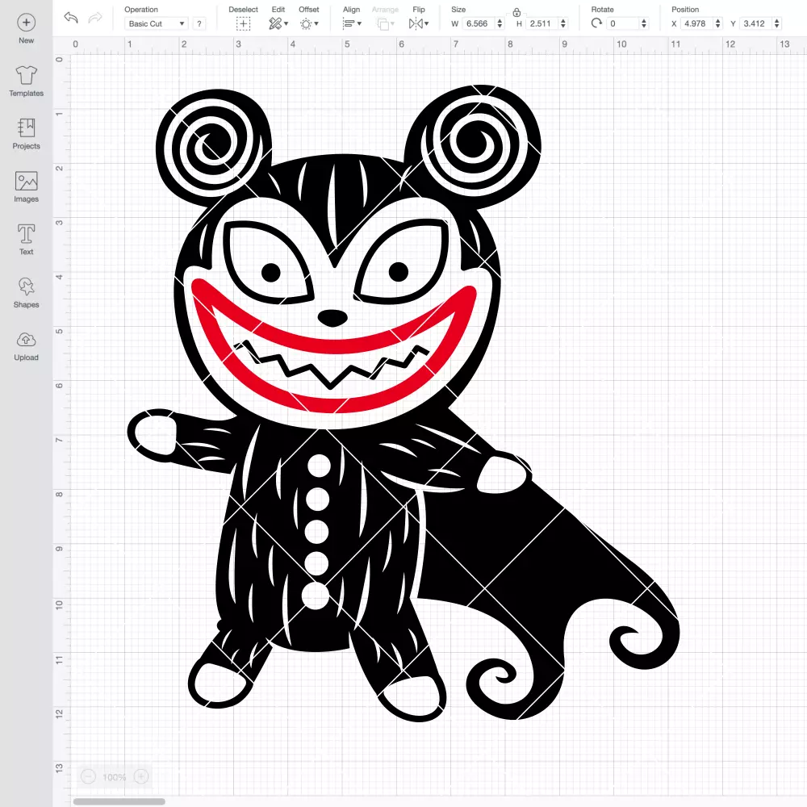Open the Shapes panel
This screenshot has width=807, height=807.
tap(27, 292)
